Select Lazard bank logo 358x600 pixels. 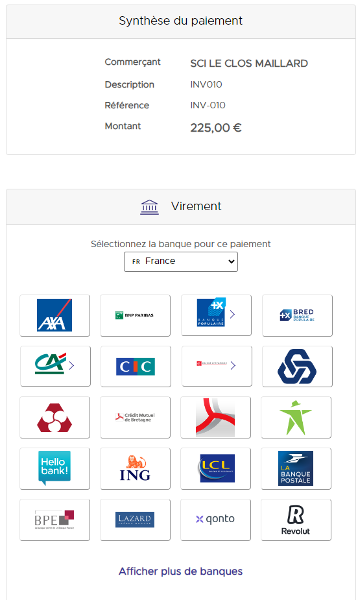pos(135,520)
